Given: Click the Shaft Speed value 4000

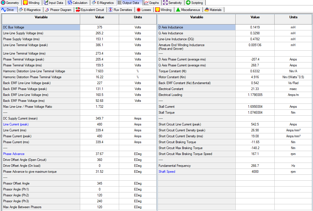Looking at the screenshot, I should (x=255, y=172).
